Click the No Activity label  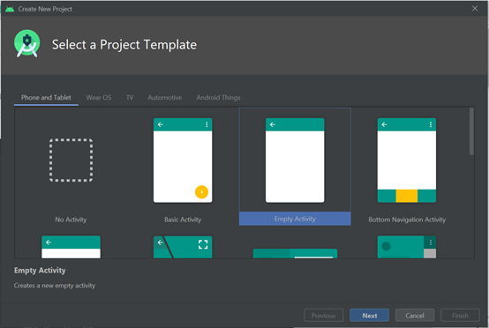click(71, 220)
